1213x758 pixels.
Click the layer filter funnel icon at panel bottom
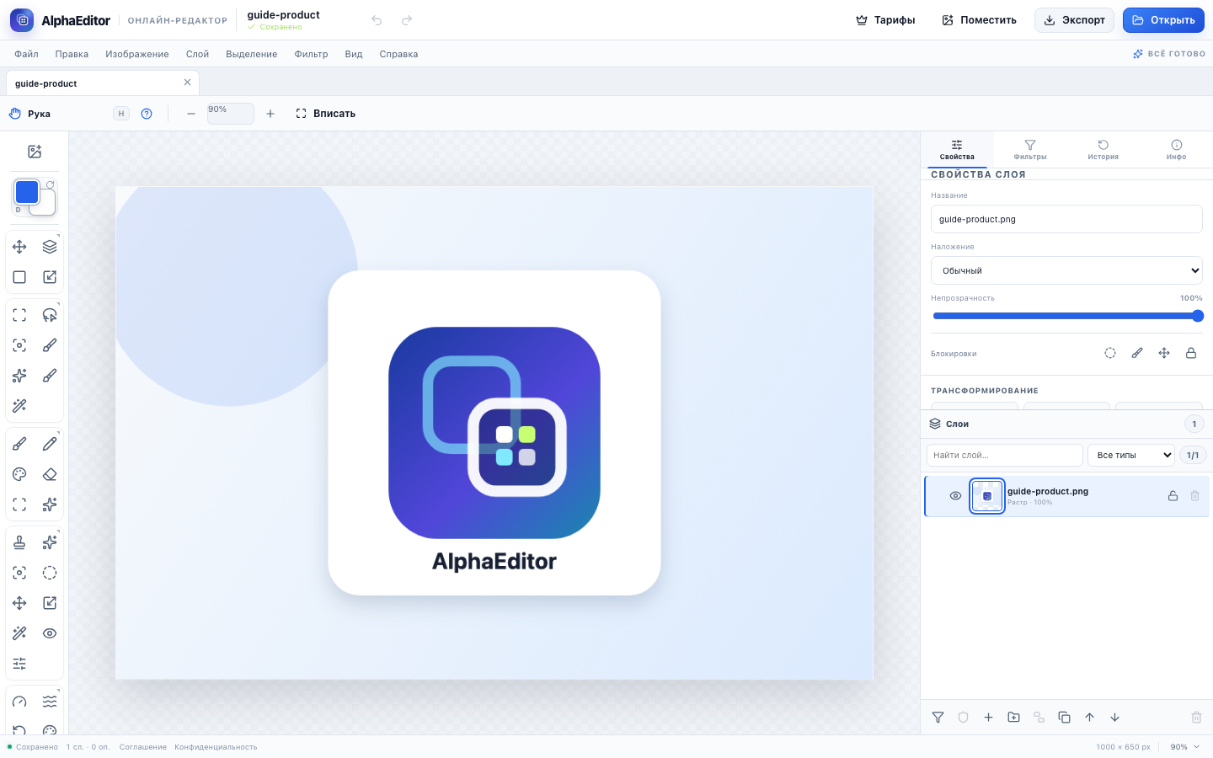(938, 718)
